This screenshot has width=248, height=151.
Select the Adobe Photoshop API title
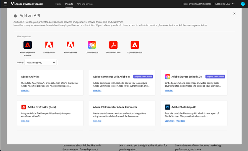[184, 107]
